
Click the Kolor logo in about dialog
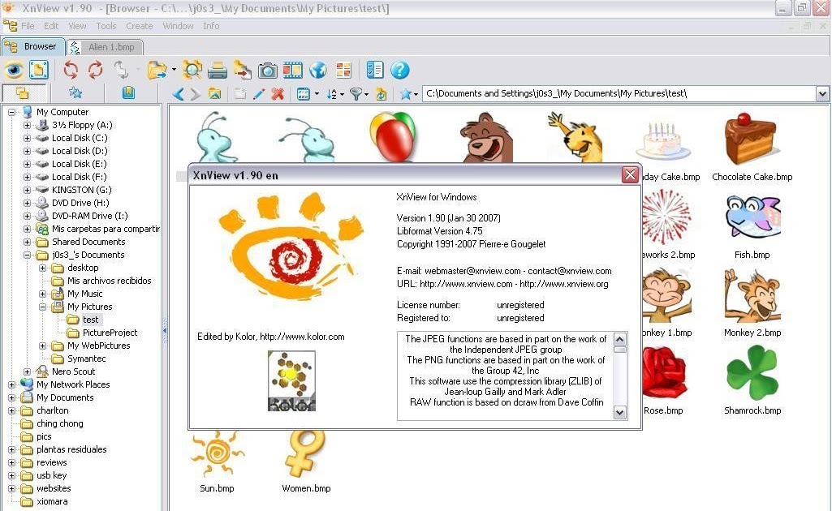pyautogui.click(x=291, y=380)
